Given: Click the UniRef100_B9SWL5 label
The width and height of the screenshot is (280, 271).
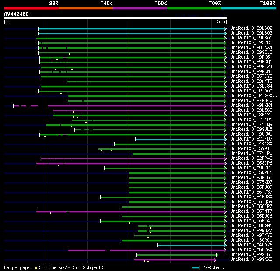Looking at the screenshot, I should [251, 130].
